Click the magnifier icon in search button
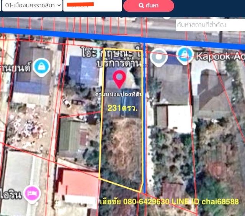 (x=141, y=6)
